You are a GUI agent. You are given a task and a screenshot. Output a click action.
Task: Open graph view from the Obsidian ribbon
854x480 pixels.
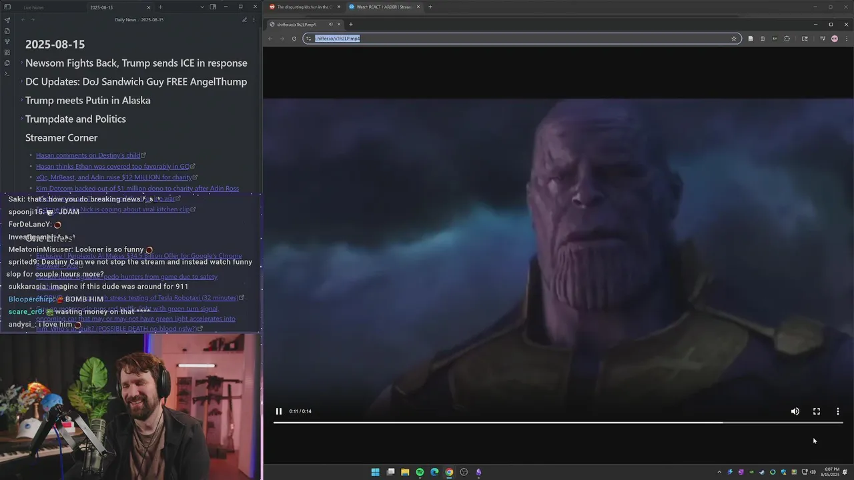(x=7, y=41)
